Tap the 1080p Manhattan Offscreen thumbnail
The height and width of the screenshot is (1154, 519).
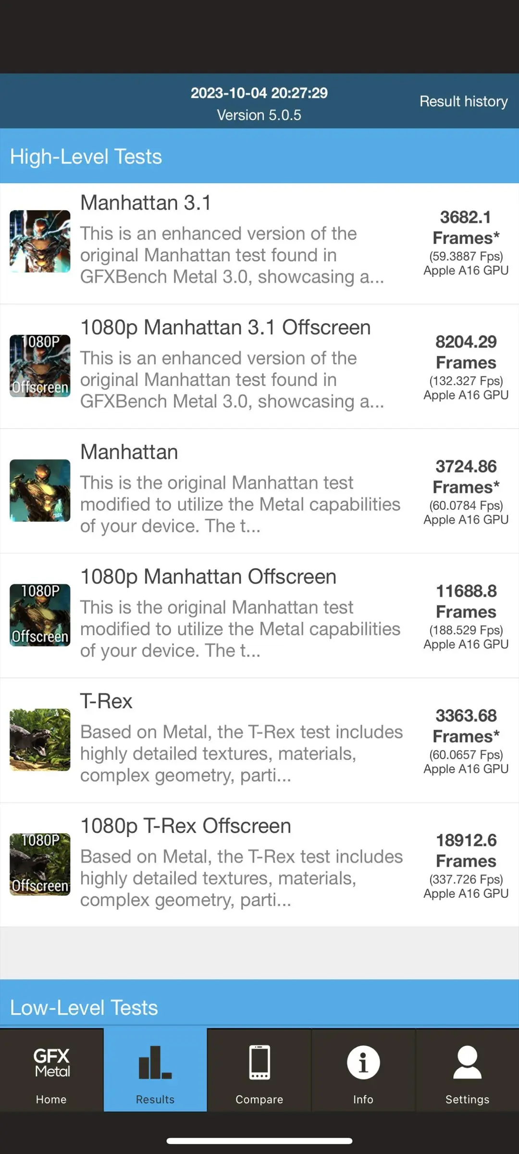click(40, 615)
